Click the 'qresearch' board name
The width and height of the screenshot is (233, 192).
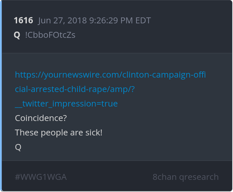(x=199, y=177)
